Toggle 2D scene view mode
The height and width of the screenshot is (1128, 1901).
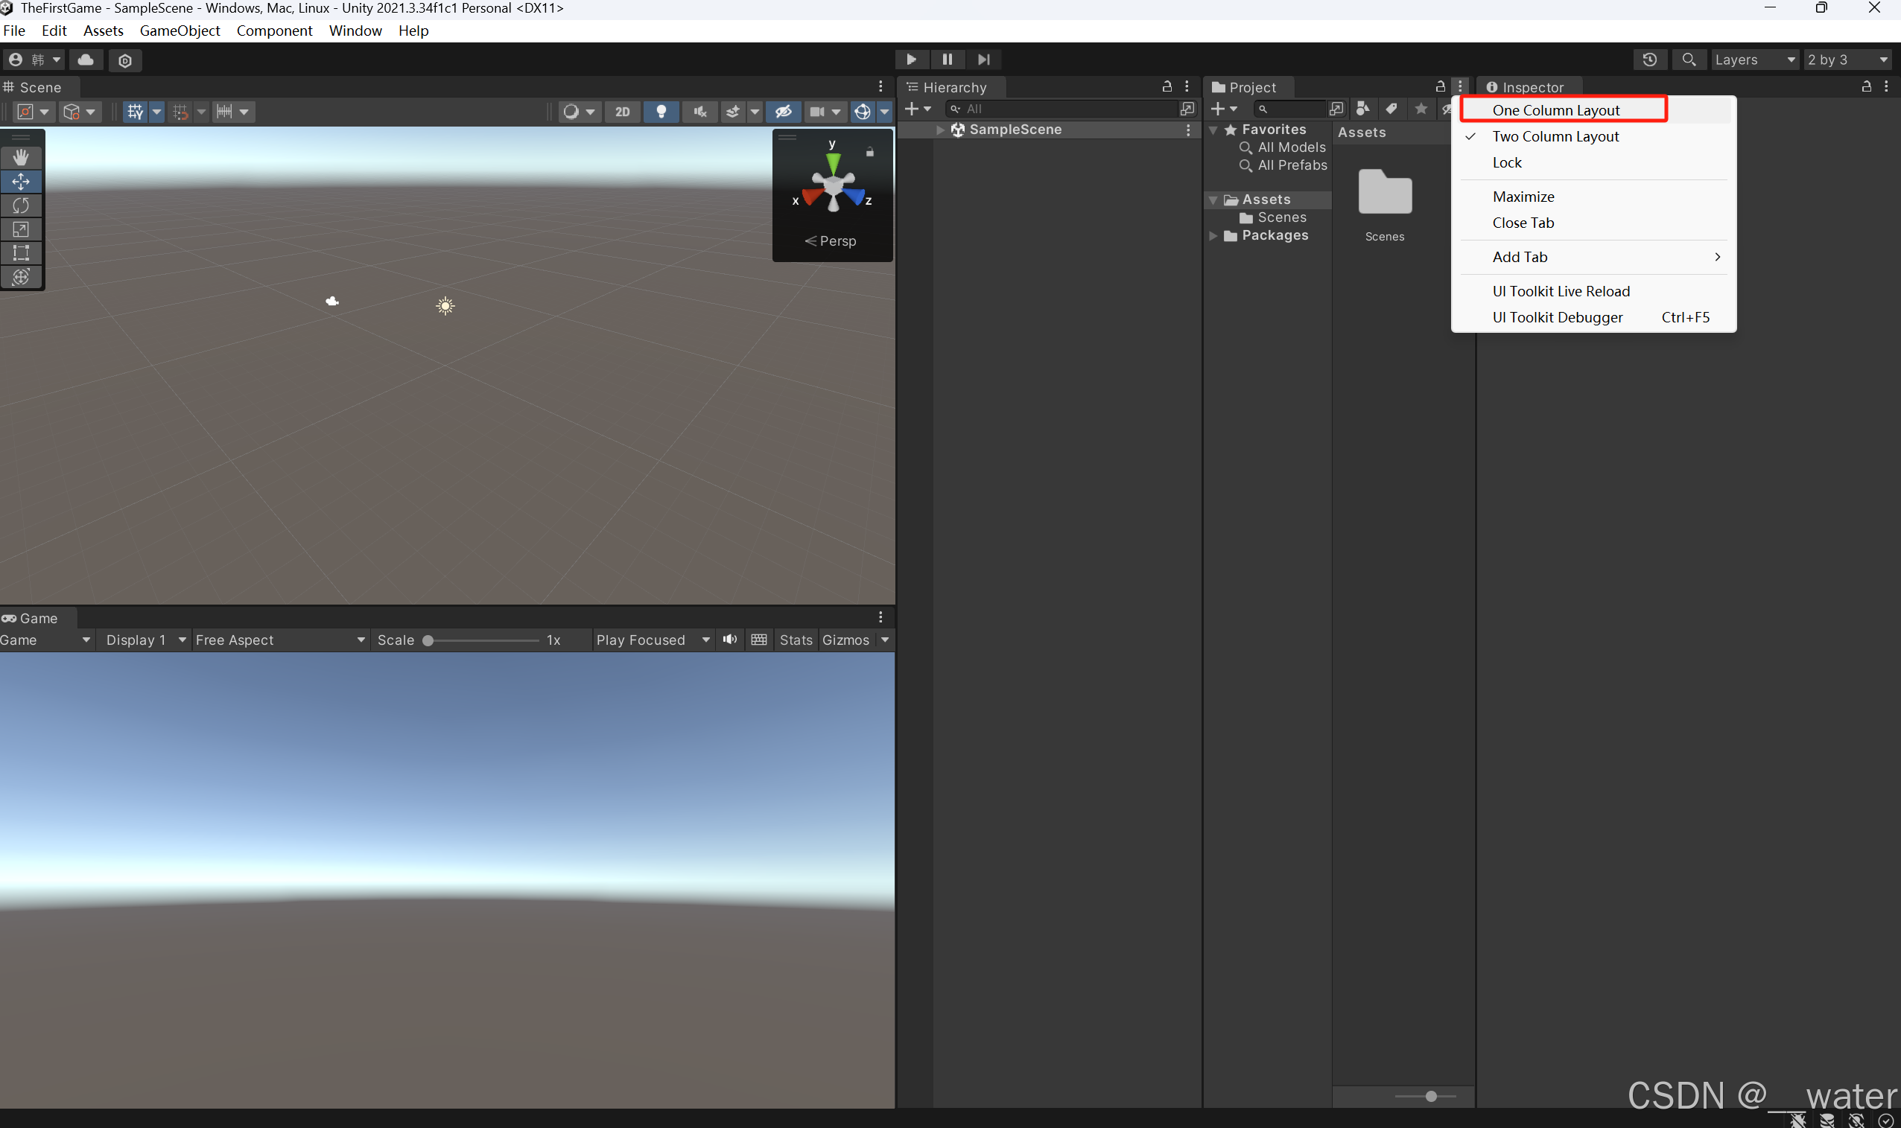click(x=622, y=112)
